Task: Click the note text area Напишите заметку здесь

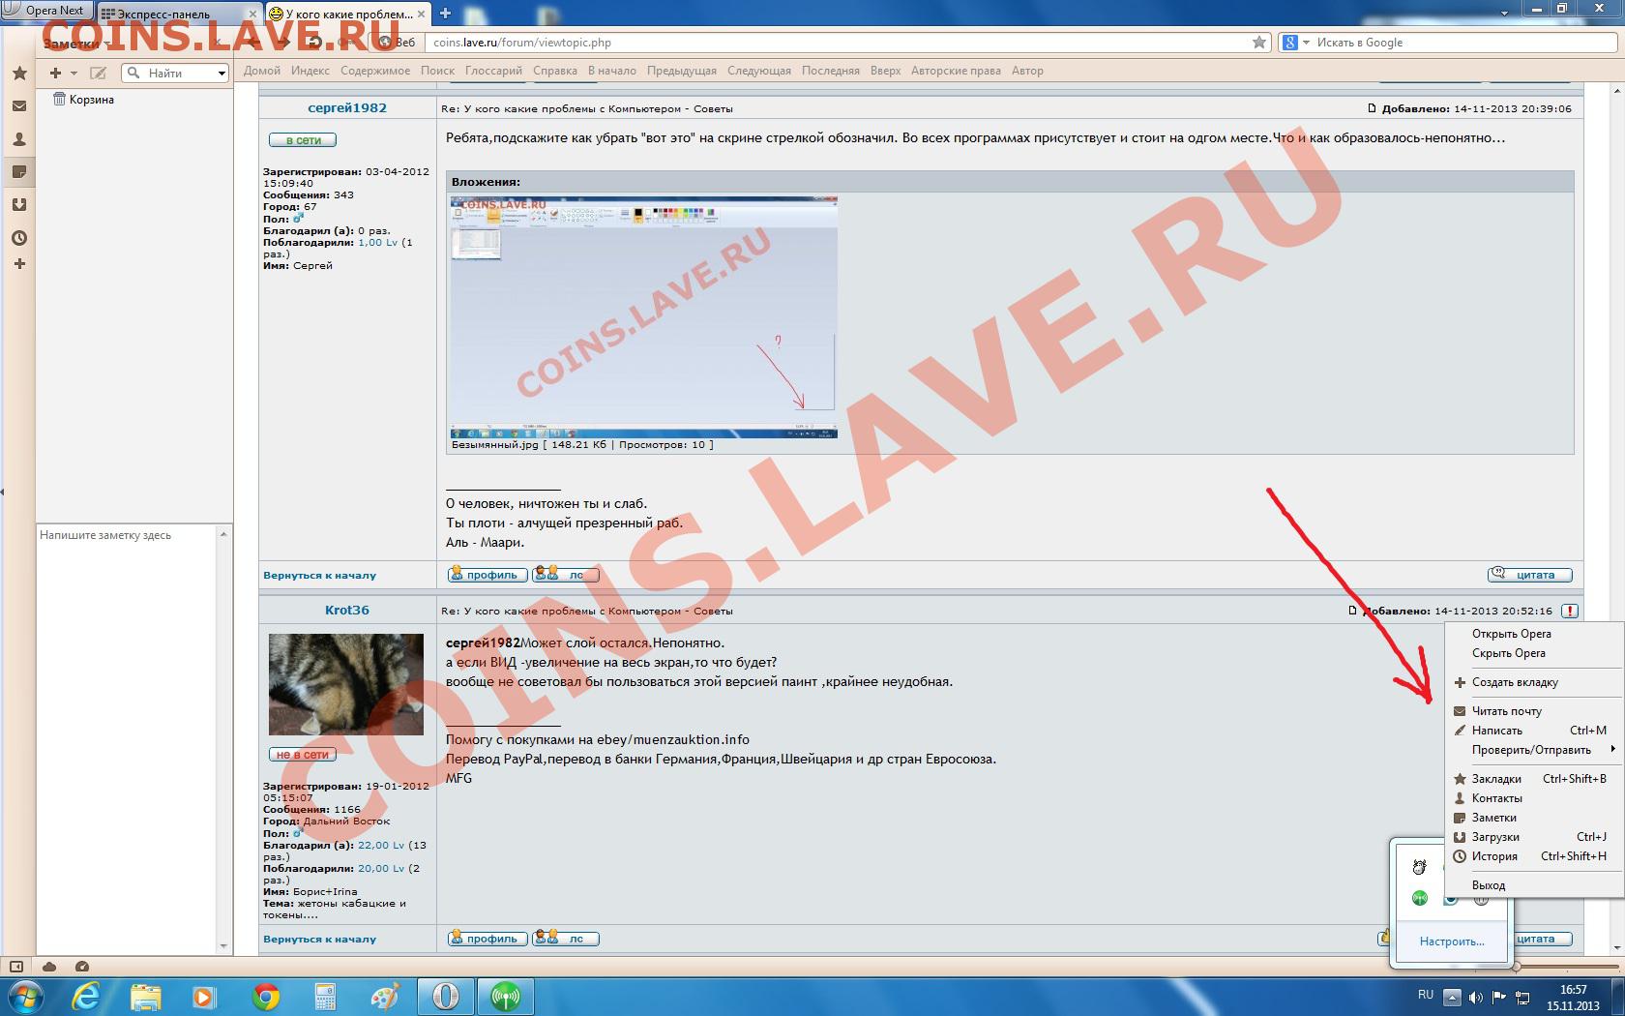Action: pyautogui.click(x=127, y=738)
